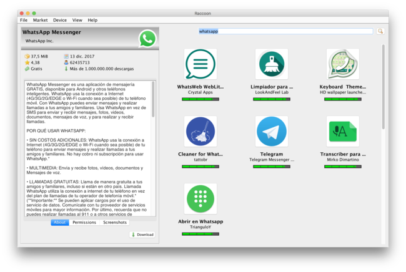Image resolution: width=406 pixels, height=272 pixels.
Task: Click the rating bar under Telegram Messenger
Action: point(272,167)
